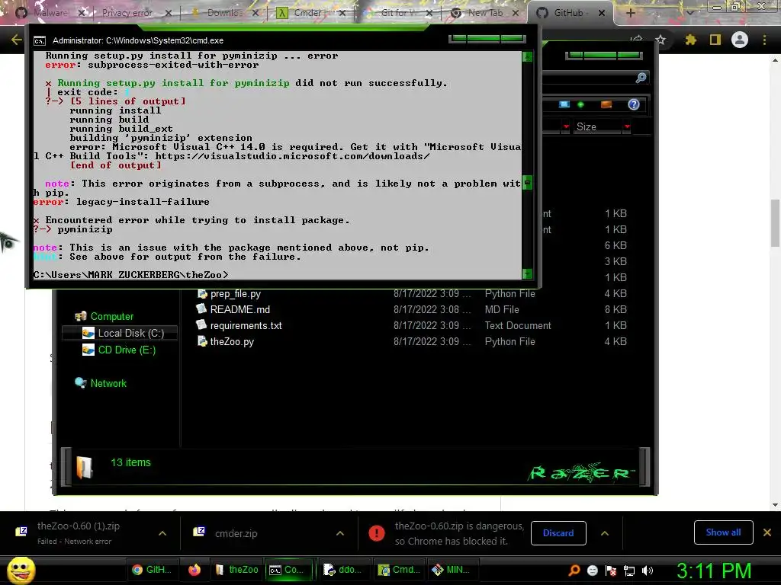
Task: Click the cmd scrollbar thumb
Action: (527, 183)
